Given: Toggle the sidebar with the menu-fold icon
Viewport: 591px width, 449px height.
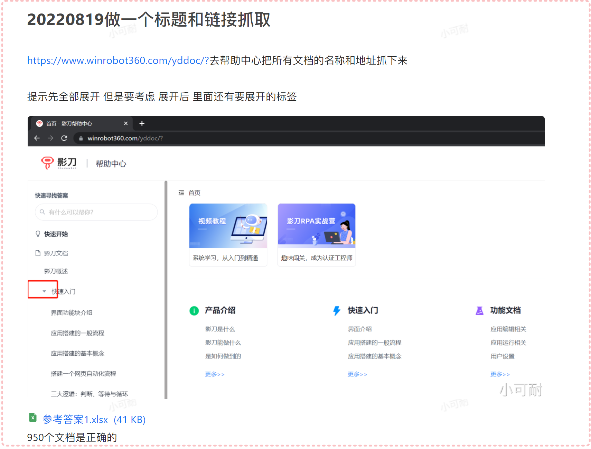Looking at the screenshot, I should (181, 193).
